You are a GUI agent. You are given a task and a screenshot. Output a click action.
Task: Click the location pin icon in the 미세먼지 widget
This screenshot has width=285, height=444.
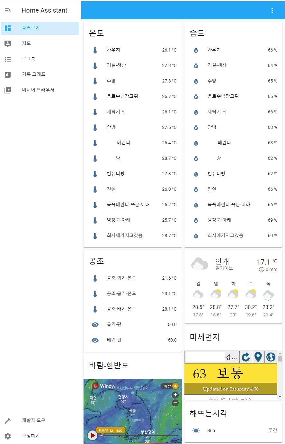tap(258, 357)
